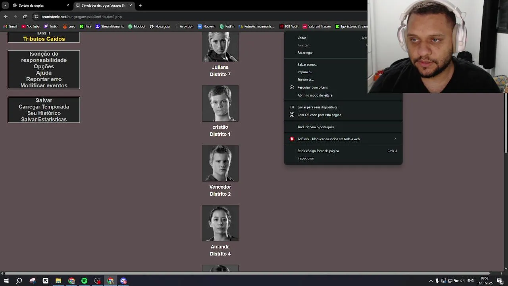
Task: Click Vencedor's tribute portrait
Action: point(220,163)
